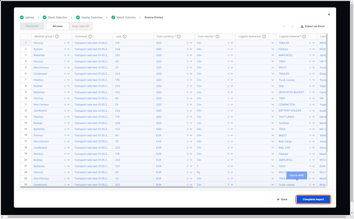Click info icon beside cost column header
The image size is (354, 219).
point(124,36)
